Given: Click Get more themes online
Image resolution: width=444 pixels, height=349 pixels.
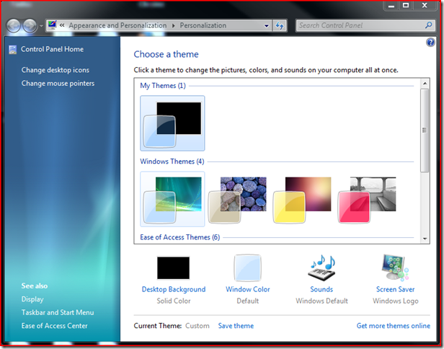Looking at the screenshot, I should [394, 326].
